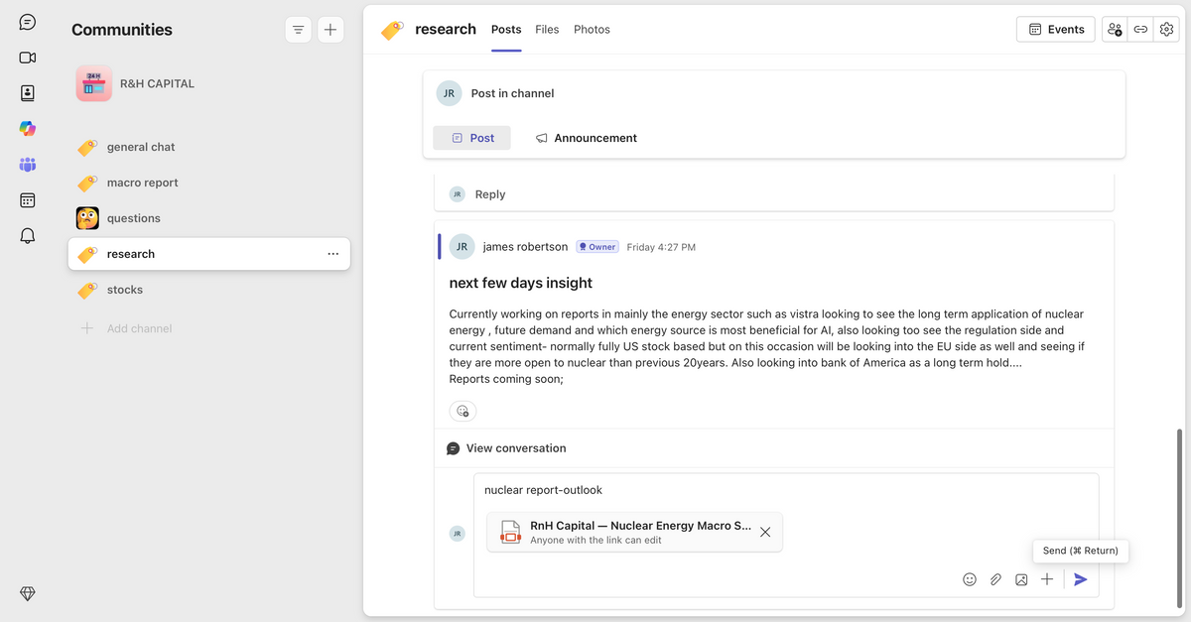Open manage members icon in channel header

coord(1115,30)
